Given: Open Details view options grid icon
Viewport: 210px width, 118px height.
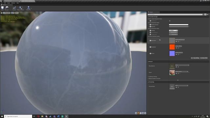Looking at the screenshot, I should (205, 14).
